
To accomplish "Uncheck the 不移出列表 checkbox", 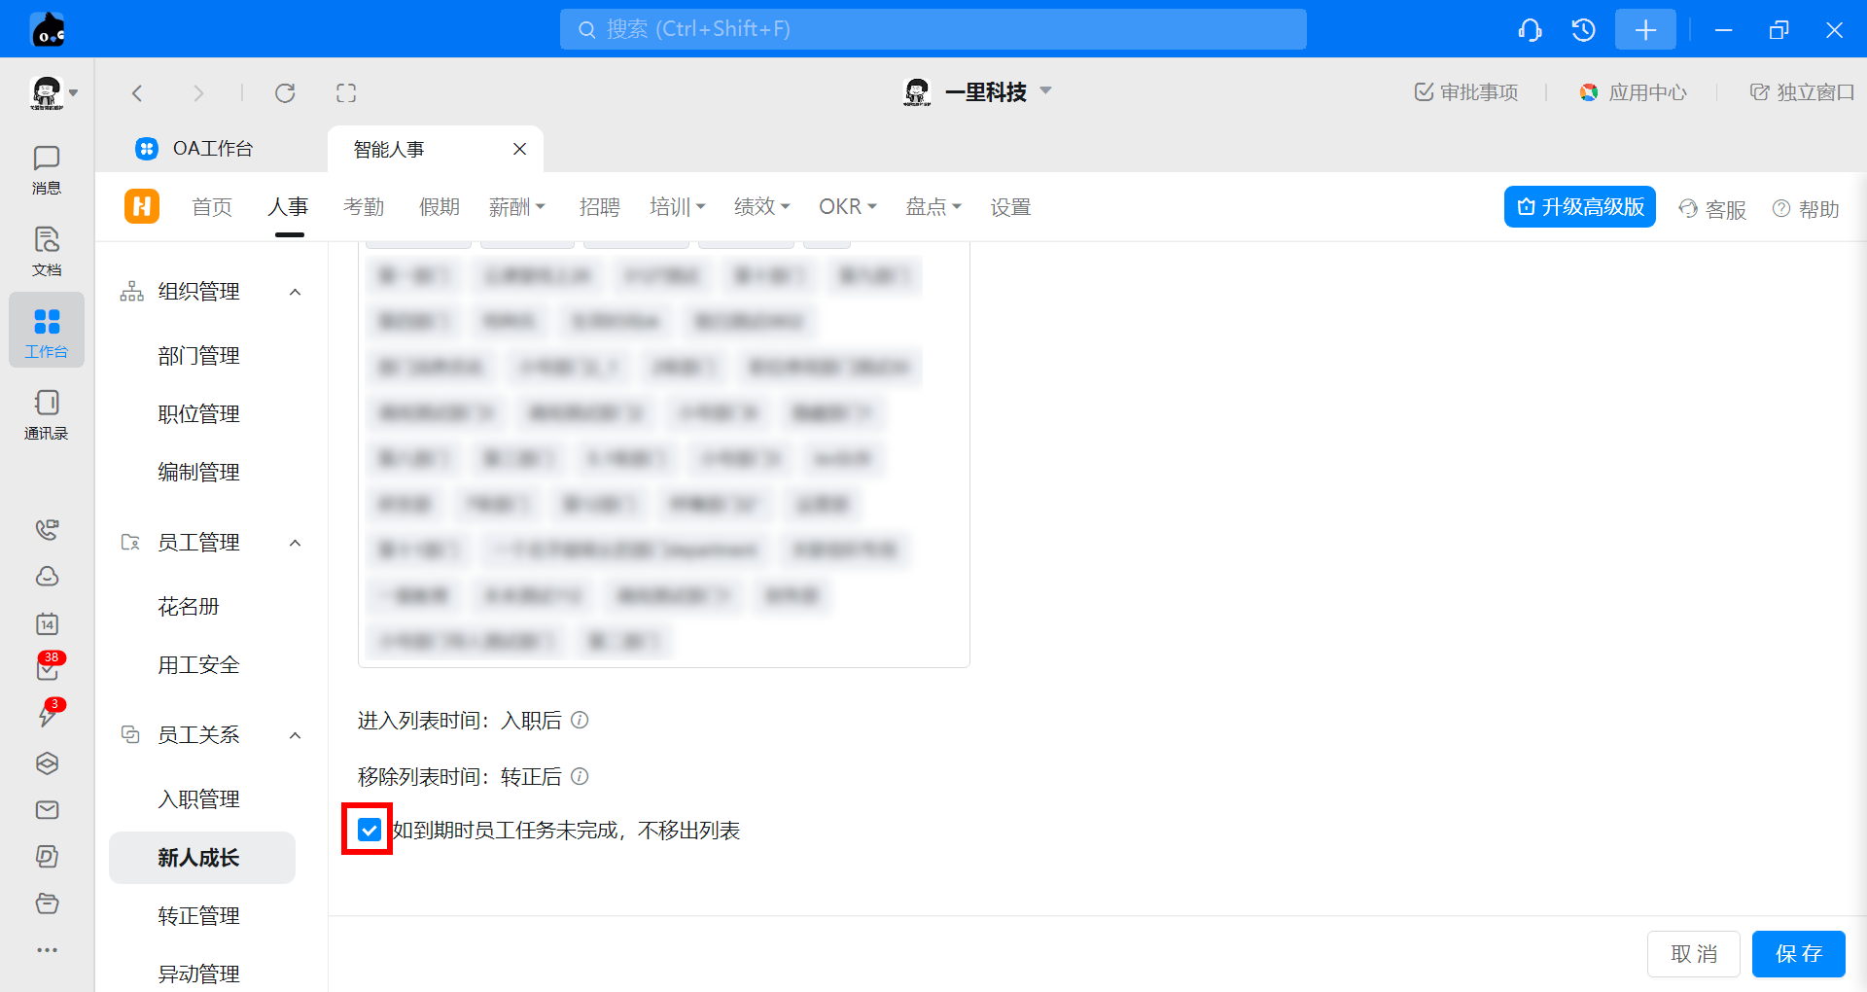I will coord(369,830).
